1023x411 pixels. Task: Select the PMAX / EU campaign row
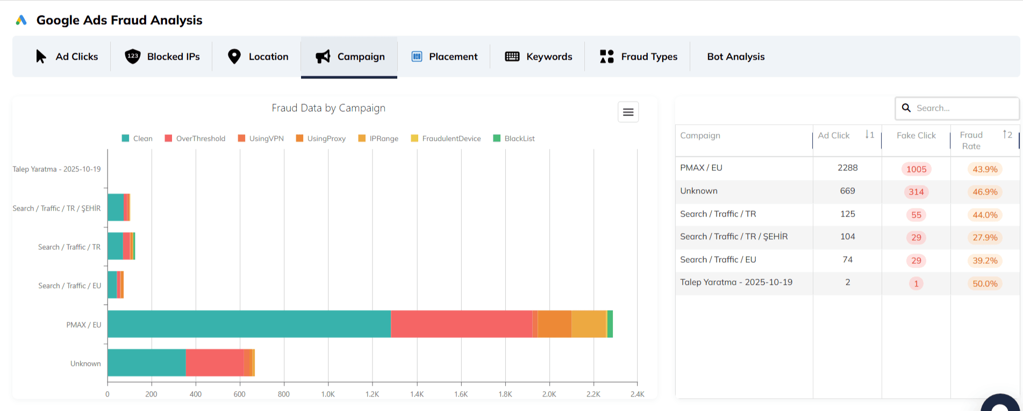click(x=701, y=168)
